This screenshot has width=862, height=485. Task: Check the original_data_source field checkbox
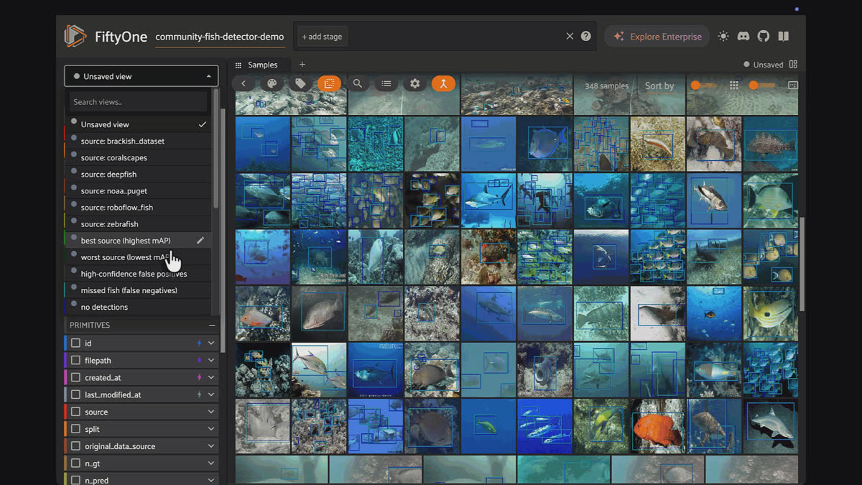coord(75,446)
